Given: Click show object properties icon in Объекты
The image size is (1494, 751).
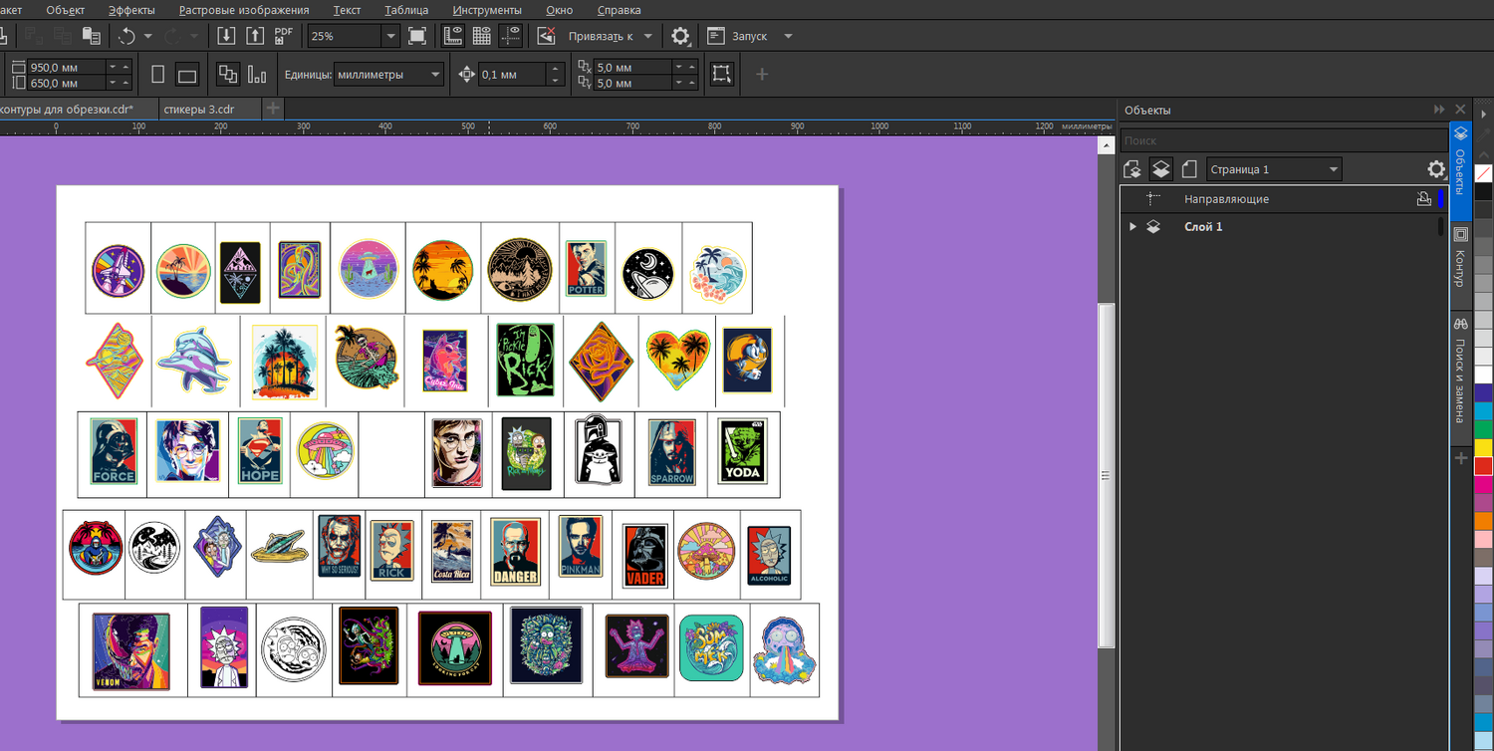Looking at the screenshot, I should click(x=1132, y=169).
